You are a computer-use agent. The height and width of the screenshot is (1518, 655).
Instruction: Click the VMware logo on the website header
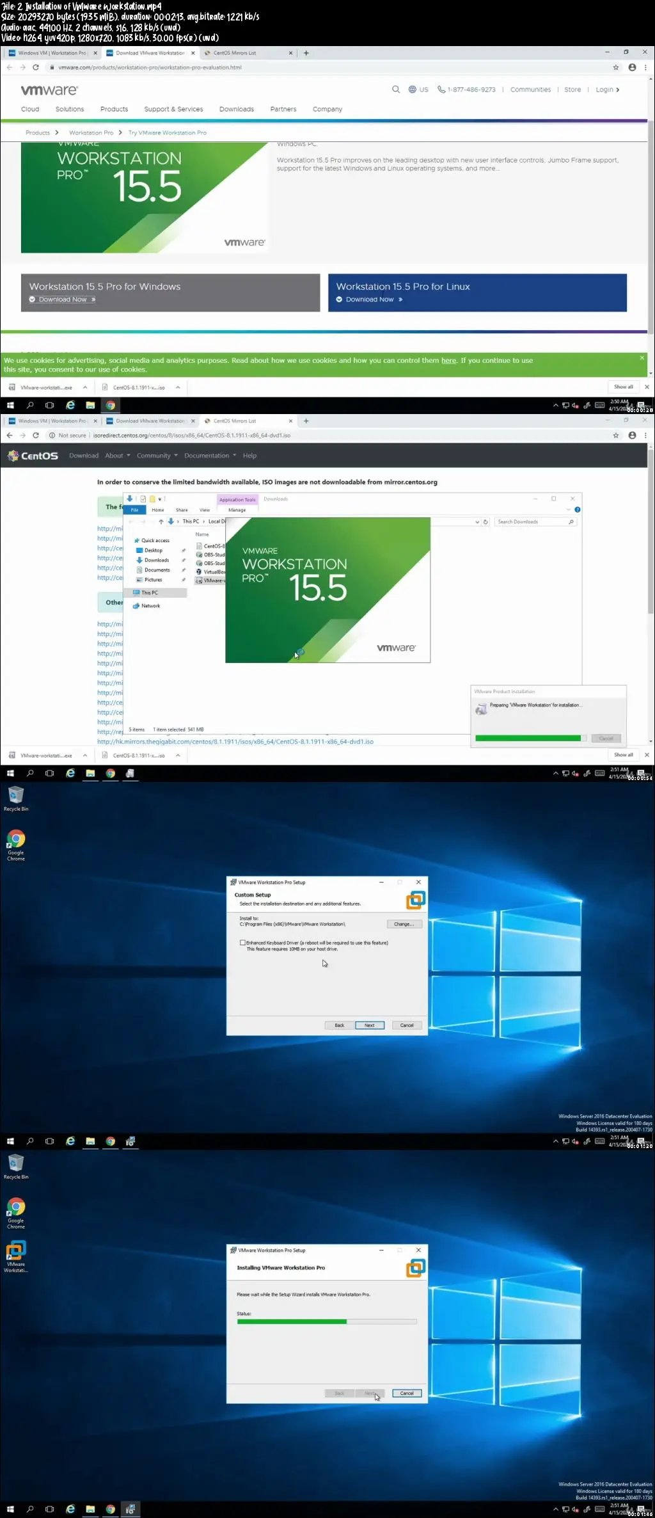point(49,90)
